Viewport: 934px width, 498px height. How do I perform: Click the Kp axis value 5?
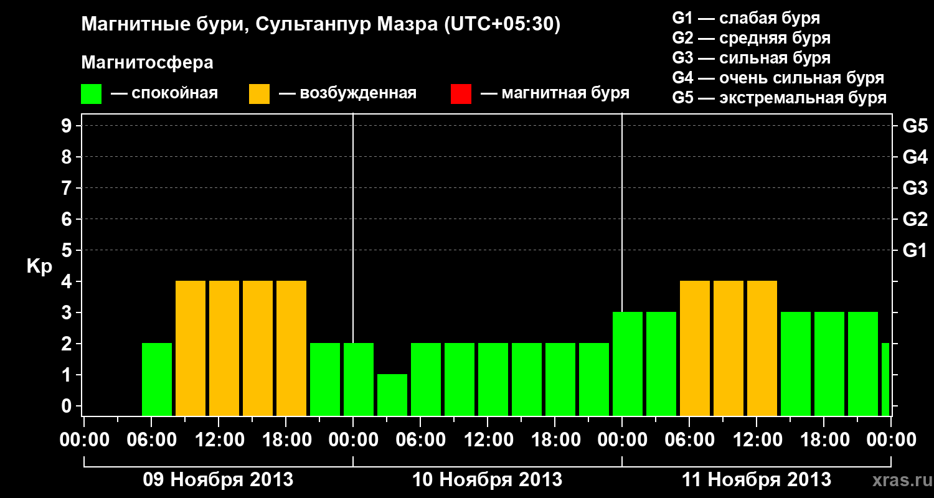click(68, 250)
